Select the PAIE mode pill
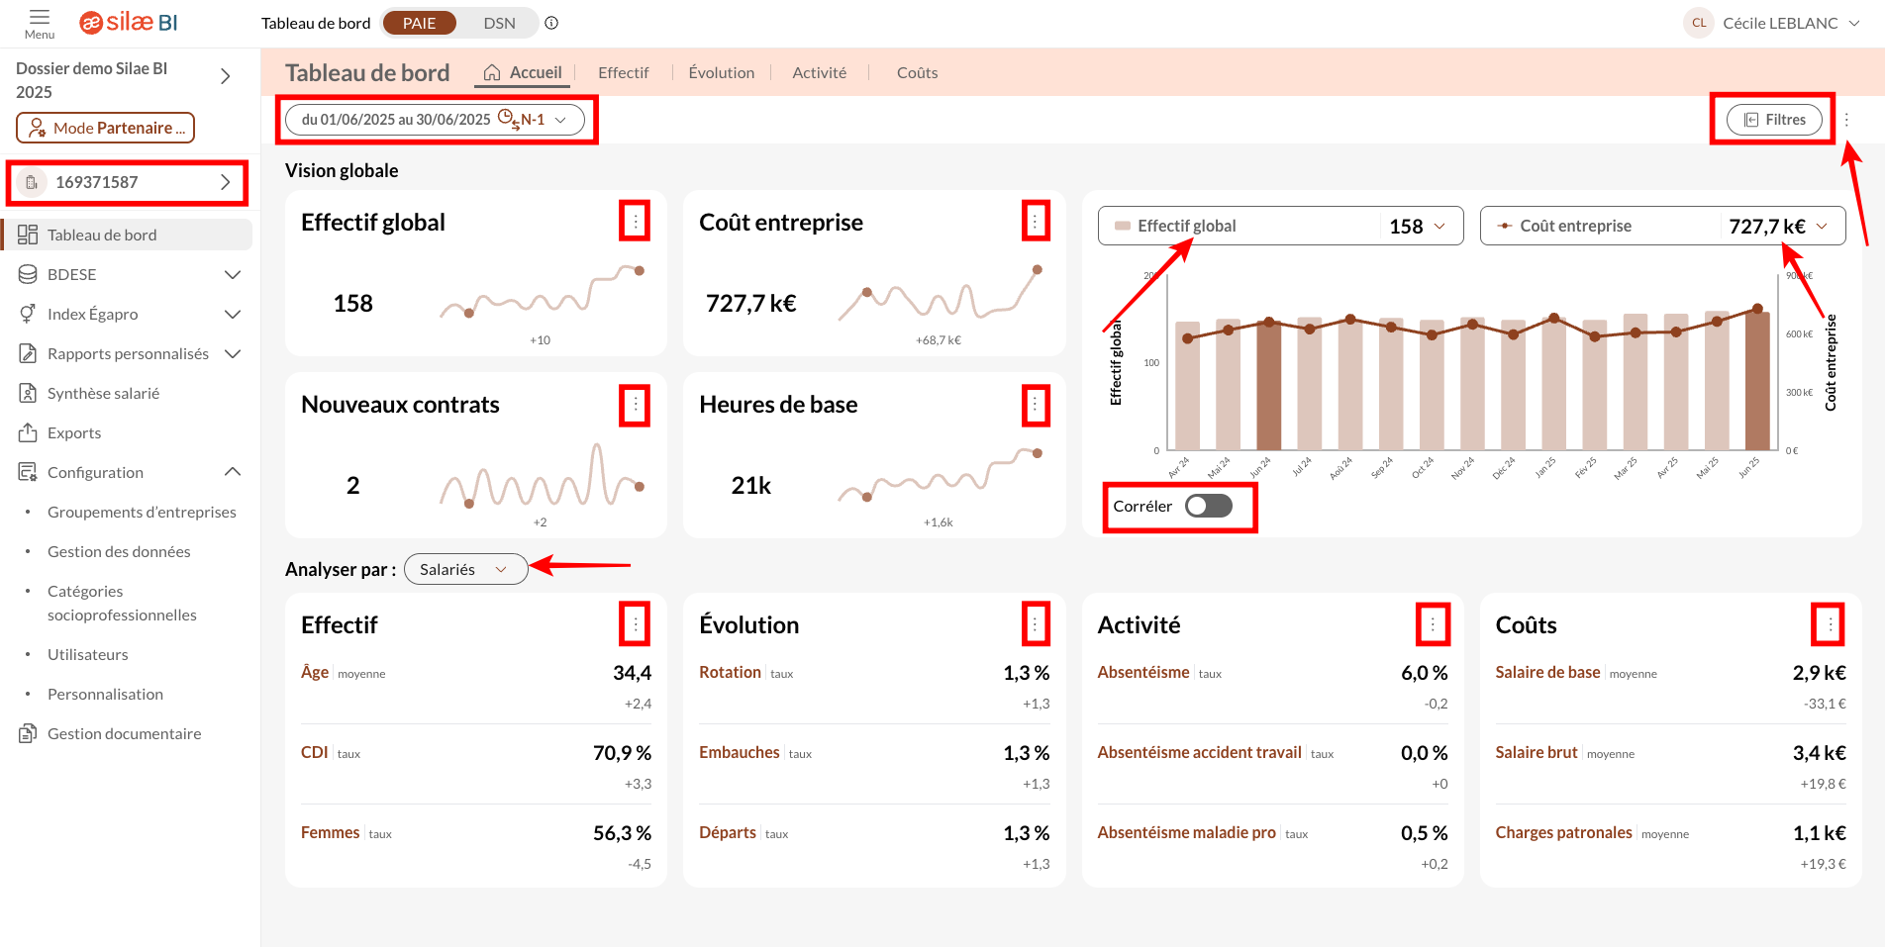 click(x=419, y=23)
